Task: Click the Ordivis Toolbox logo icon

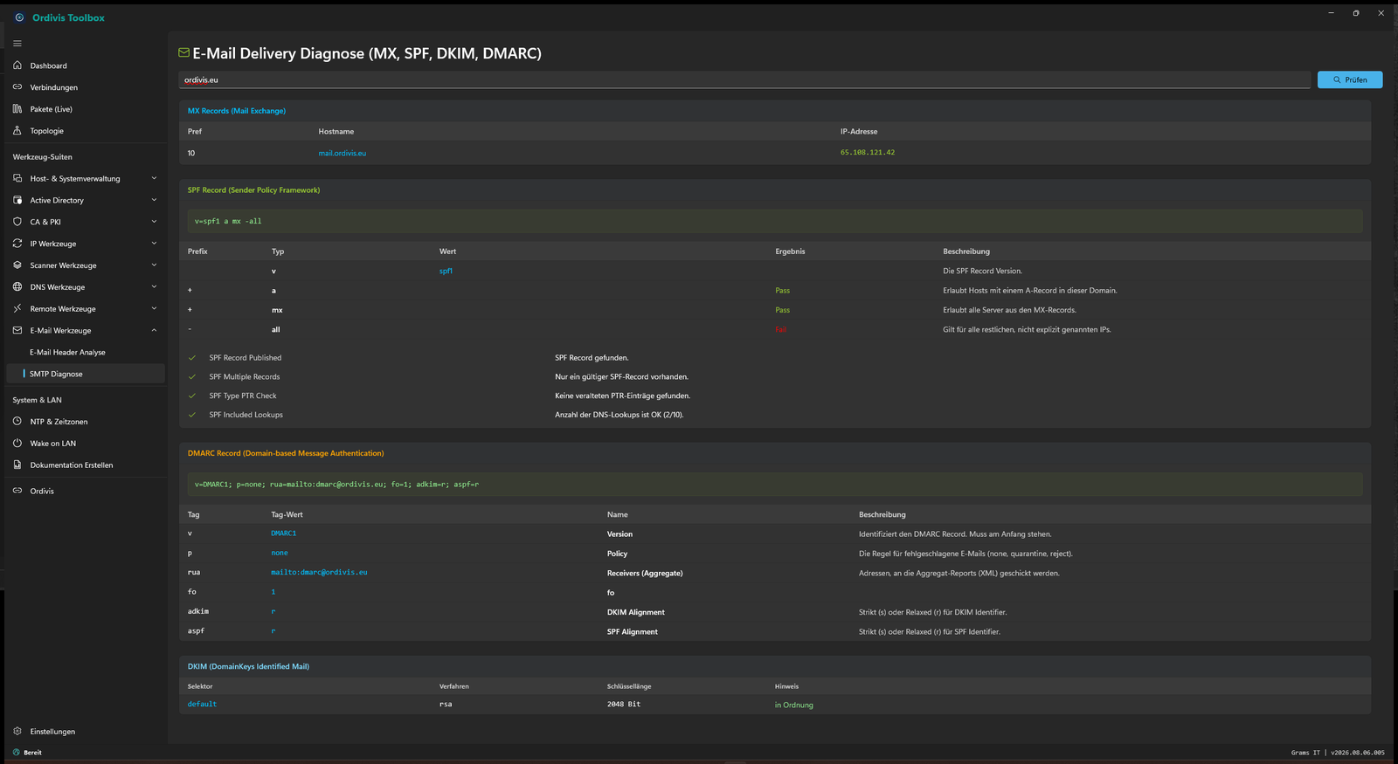Action: point(19,17)
